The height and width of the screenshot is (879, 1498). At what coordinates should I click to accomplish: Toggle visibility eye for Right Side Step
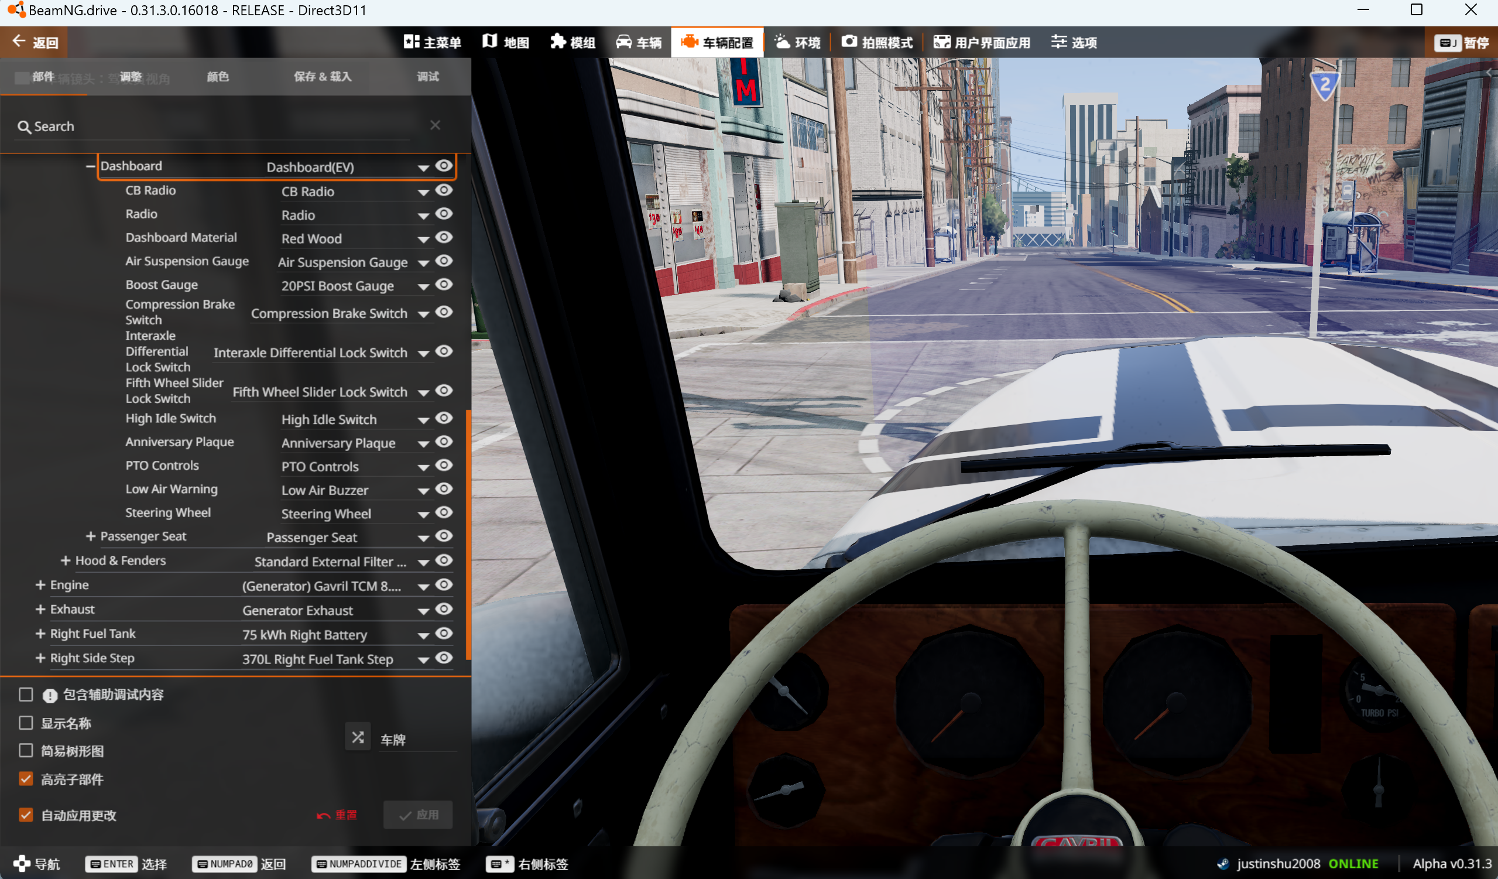pyautogui.click(x=444, y=658)
